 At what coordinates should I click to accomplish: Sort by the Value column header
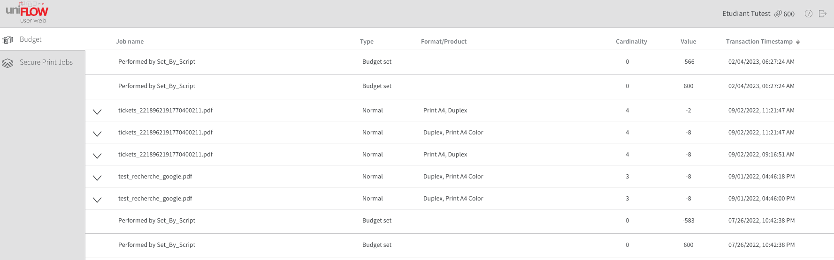(688, 42)
